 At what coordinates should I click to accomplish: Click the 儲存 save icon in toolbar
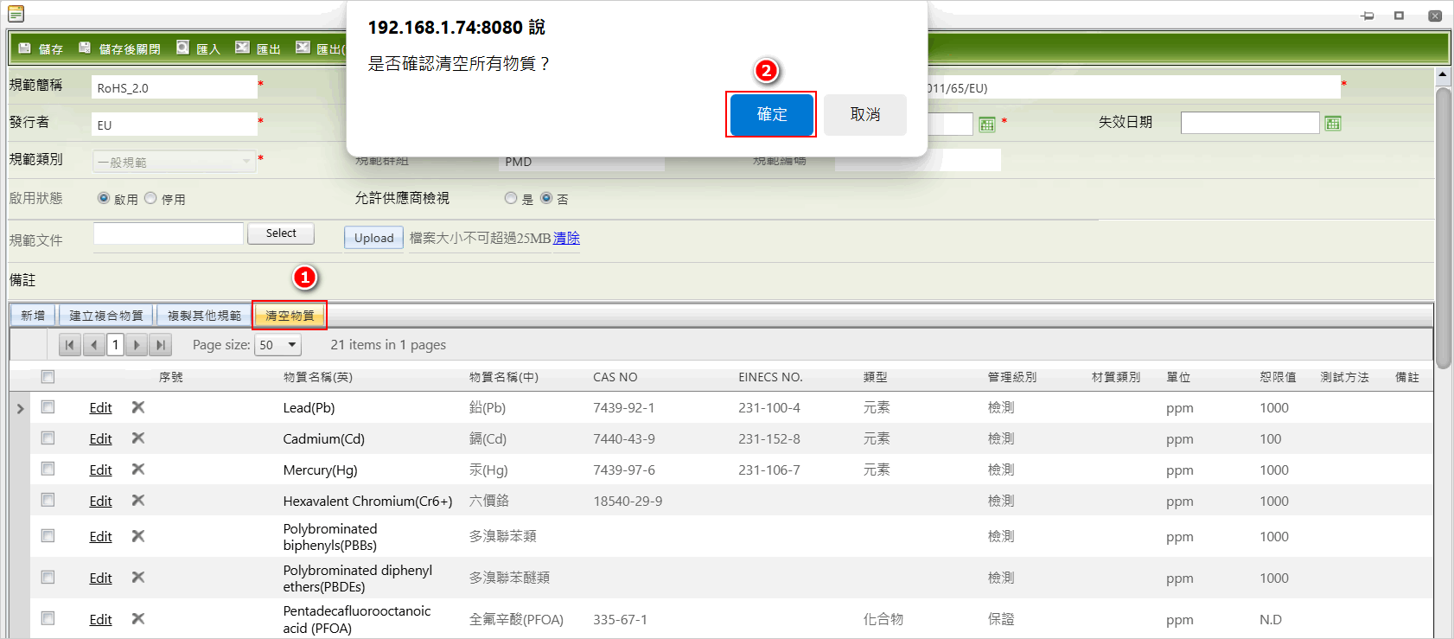point(25,48)
